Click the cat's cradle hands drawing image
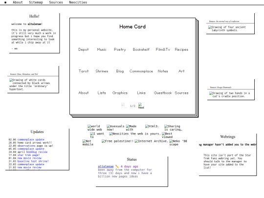The width and height of the screenshot is (264, 198). click(x=230, y=95)
